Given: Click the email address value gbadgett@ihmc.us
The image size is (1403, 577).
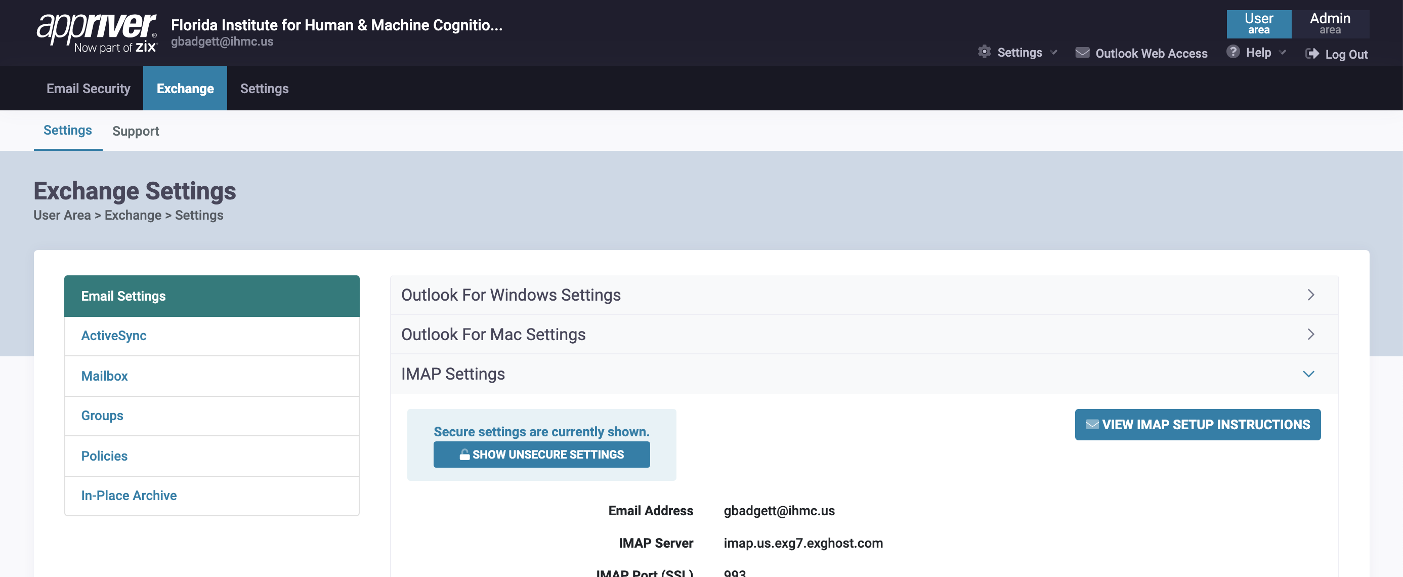Looking at the screenshot, I should pos(779,511).
